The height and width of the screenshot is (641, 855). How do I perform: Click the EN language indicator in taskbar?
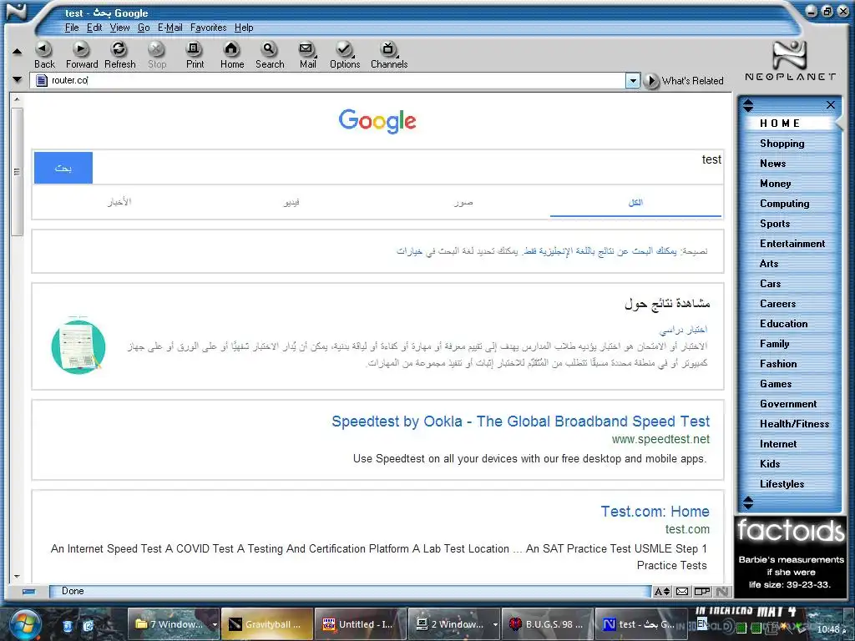(x=702, y=623)
